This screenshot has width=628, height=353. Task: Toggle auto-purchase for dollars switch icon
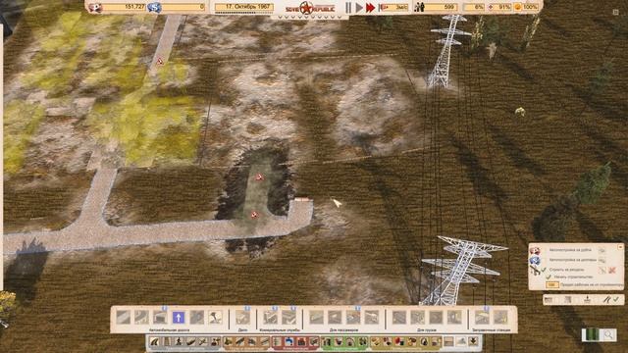click(602, 261)
